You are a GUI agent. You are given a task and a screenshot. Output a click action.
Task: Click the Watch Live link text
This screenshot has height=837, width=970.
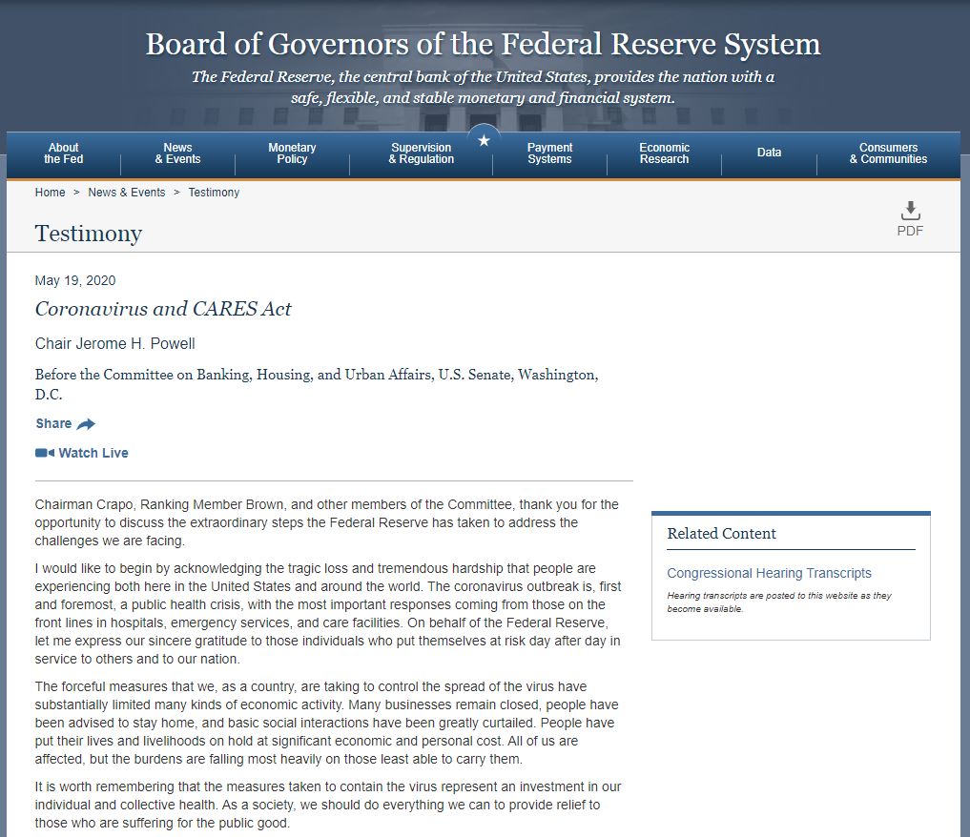click(93, 453)
